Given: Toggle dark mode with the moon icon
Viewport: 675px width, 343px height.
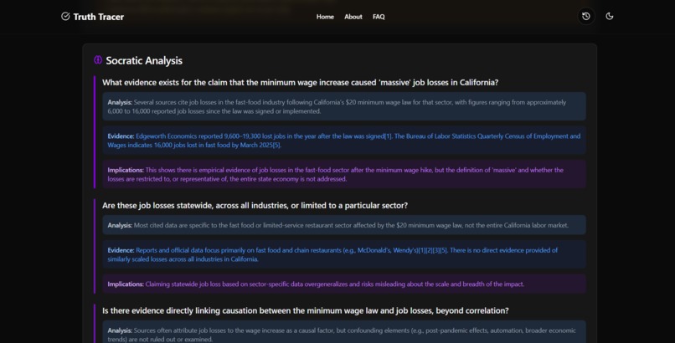Looking at the screenshot, I should pyautogui.click(x=610, y=17).
